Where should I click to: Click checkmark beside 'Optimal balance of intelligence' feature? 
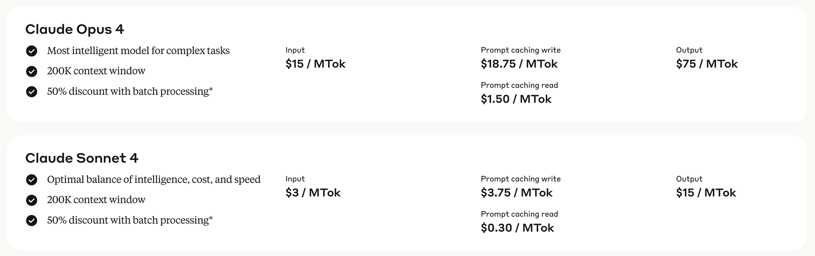[x=31, y=179]
